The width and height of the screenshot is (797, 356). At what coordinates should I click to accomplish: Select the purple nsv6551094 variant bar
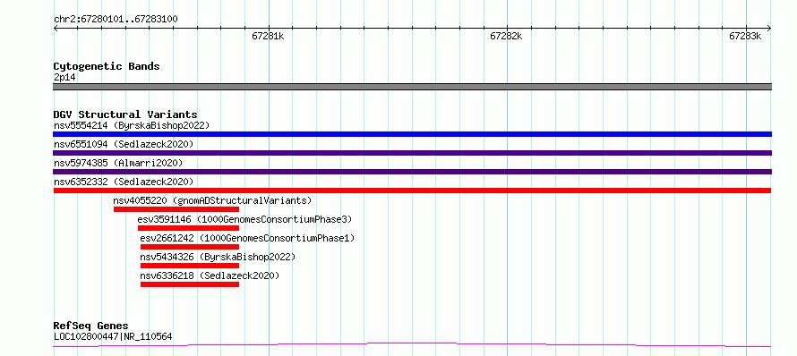tap(412, 153)
